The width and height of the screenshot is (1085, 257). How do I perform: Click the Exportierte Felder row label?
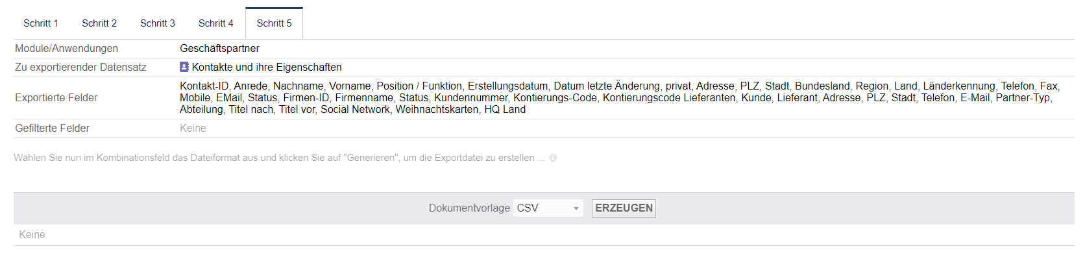tap(56, 98)
